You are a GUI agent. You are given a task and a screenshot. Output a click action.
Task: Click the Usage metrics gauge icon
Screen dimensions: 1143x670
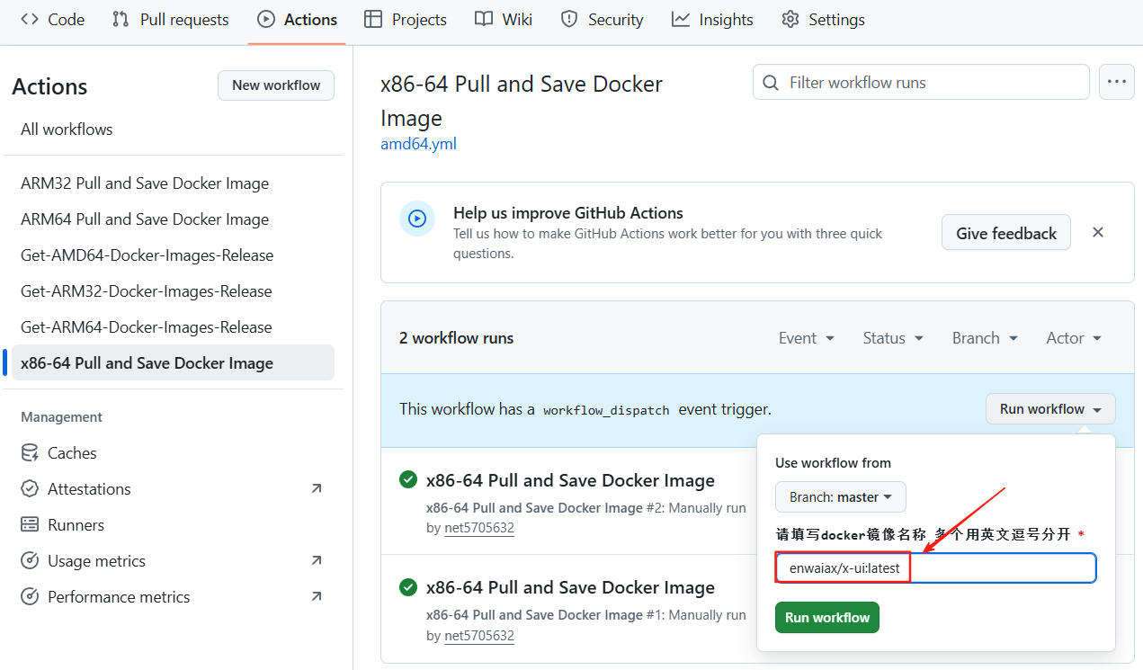click(x=30, y=561)
